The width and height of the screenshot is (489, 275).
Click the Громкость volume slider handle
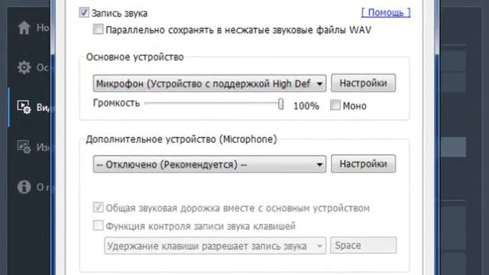280,104
